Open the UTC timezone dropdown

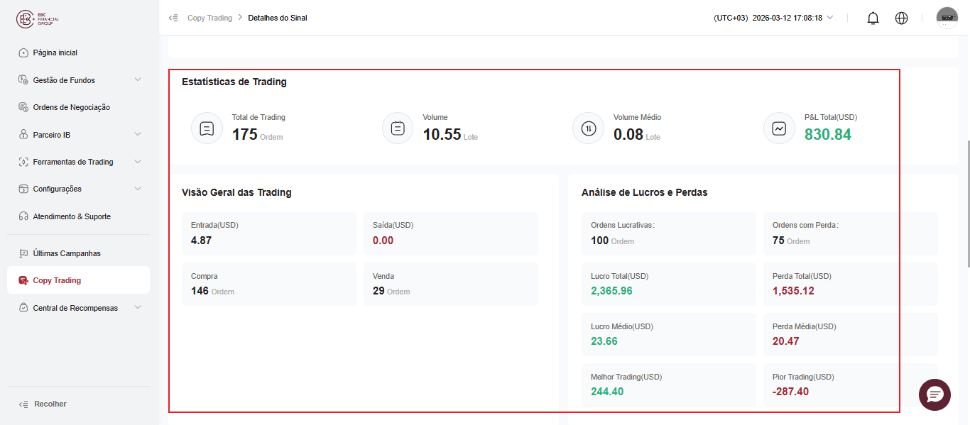tap(773, 18)
